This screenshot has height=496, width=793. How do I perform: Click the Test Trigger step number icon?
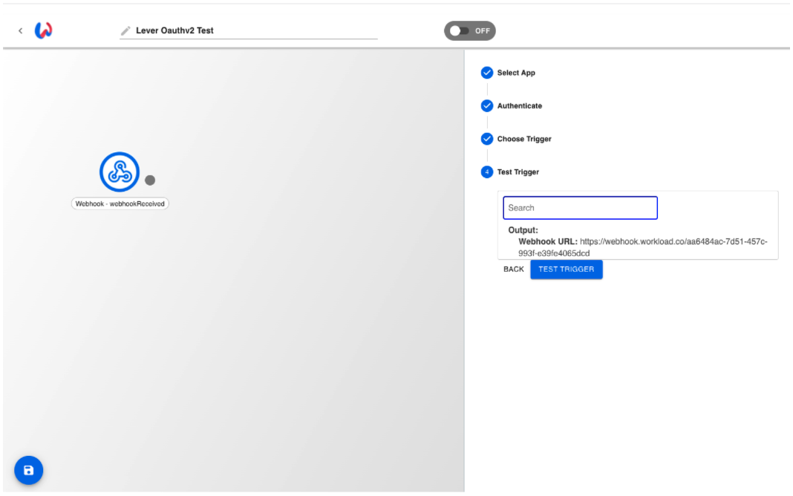coord(487,172)
